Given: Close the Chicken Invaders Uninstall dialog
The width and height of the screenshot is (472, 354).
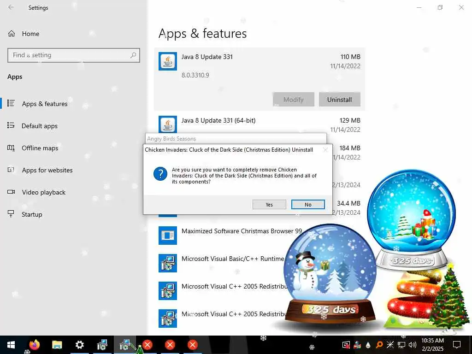Looking at the screenshot, I should [325, 150].
